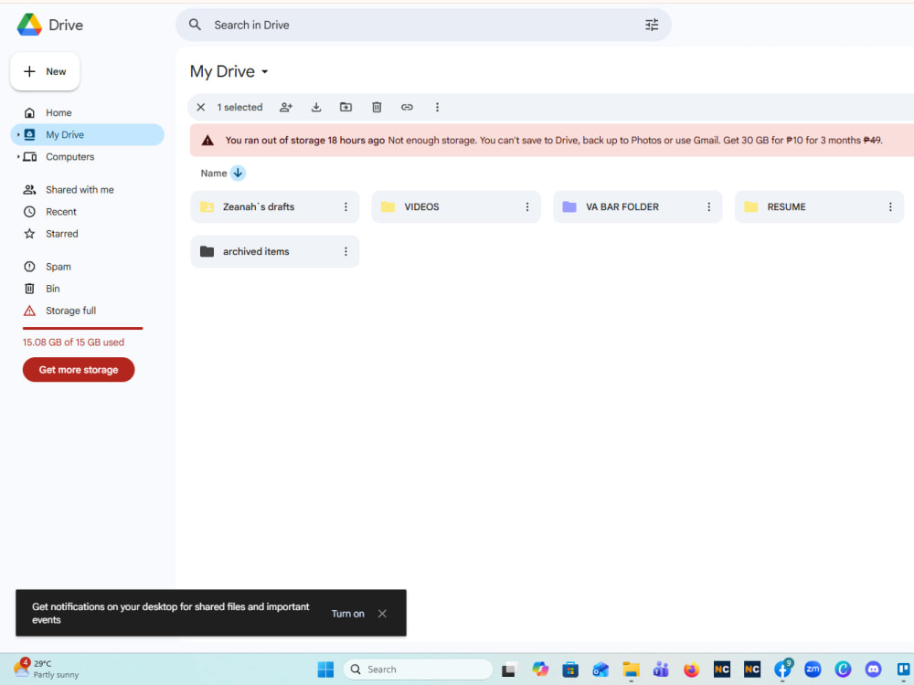Open the weather widget on taskbar

(47, 669)
